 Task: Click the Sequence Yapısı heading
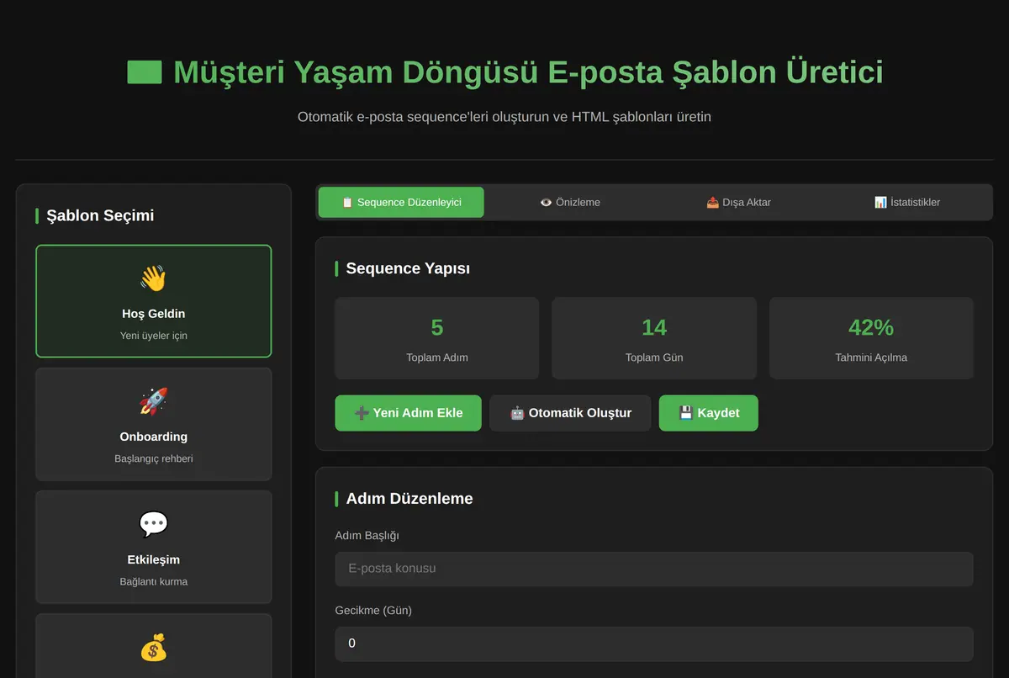408,268
